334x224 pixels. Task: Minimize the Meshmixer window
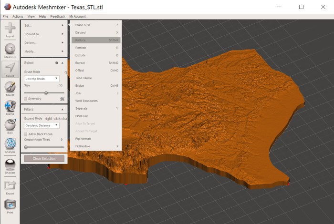tap(279, 7)
